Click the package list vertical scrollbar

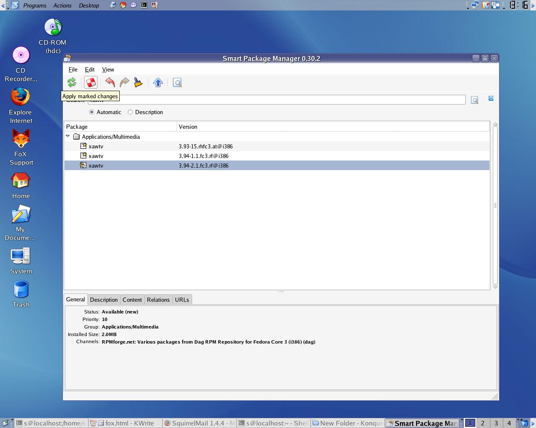495,205
